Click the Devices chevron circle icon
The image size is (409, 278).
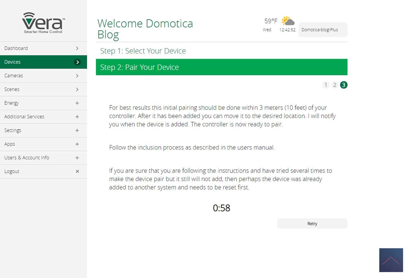[77, 62]
